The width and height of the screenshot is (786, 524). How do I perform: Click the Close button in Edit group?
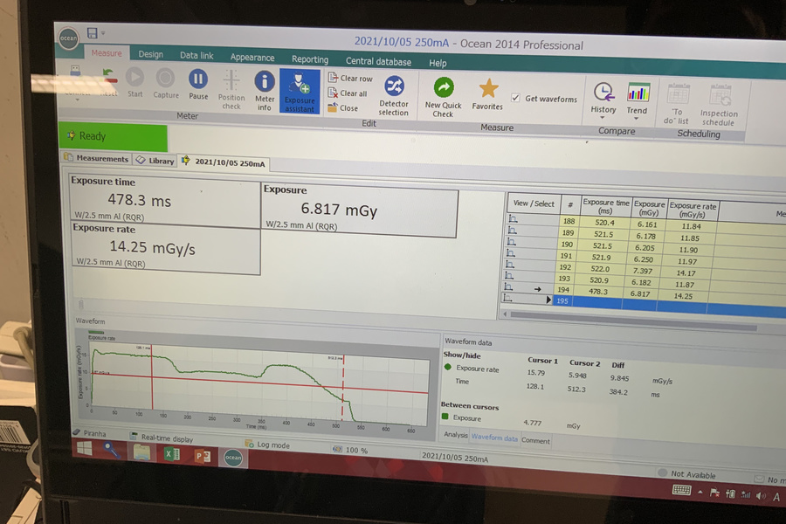tap(342, 108)
